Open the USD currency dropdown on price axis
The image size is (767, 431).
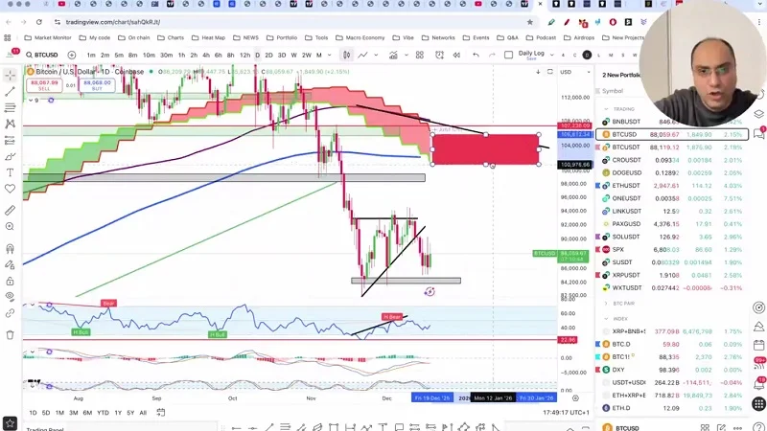coord(567,72)
